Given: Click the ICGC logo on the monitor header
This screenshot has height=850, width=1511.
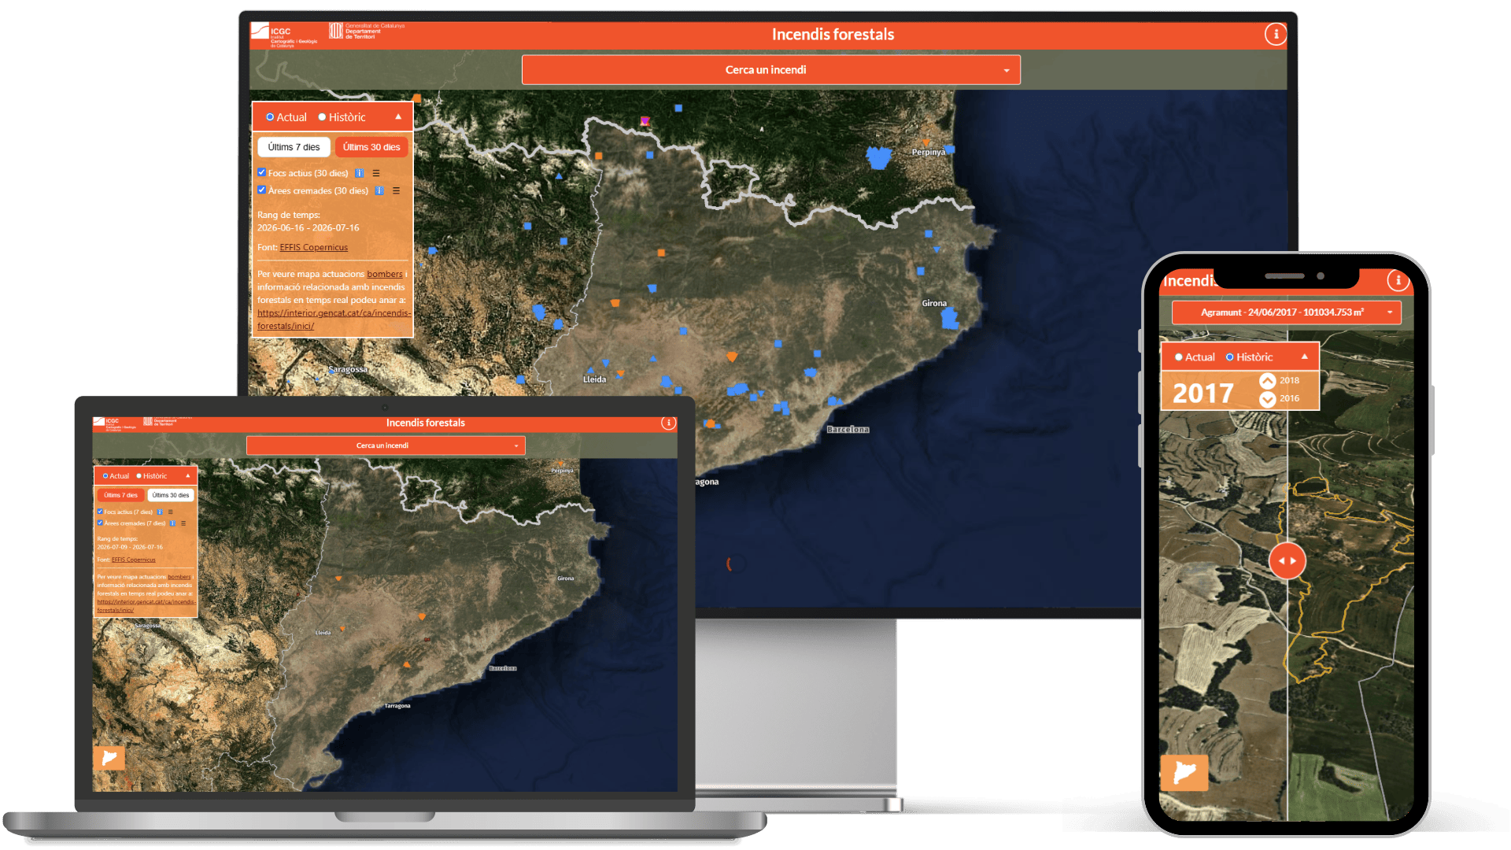Looking at the screenshot, I should coord(284,35).
